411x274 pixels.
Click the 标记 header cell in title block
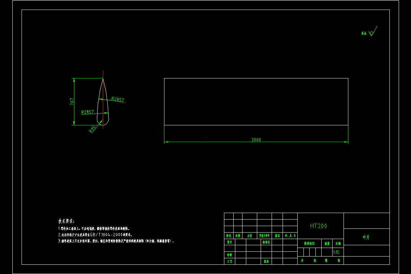coord(228,236)
